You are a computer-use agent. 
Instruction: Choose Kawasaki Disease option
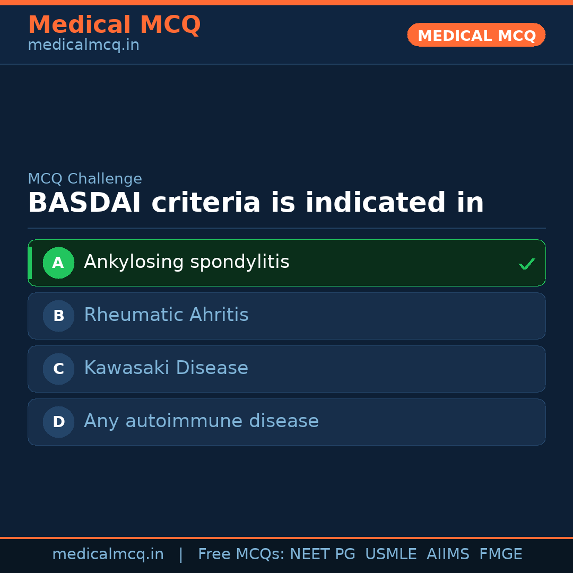click(166, 368)
